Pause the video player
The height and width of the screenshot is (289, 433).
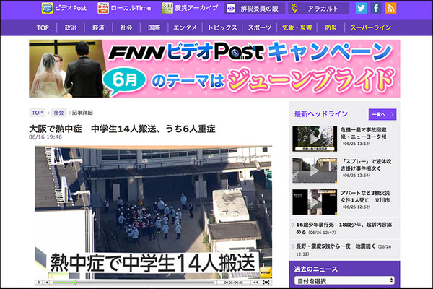pos(39,282)
